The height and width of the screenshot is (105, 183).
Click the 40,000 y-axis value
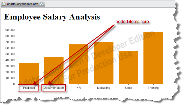tap(10, 60)
